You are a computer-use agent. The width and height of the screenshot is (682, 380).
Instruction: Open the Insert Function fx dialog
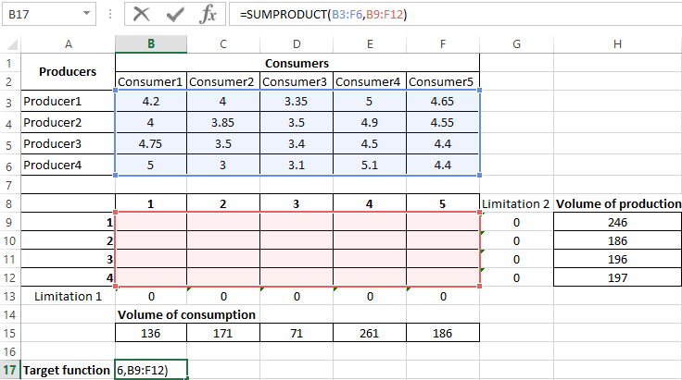coord(208,14)
